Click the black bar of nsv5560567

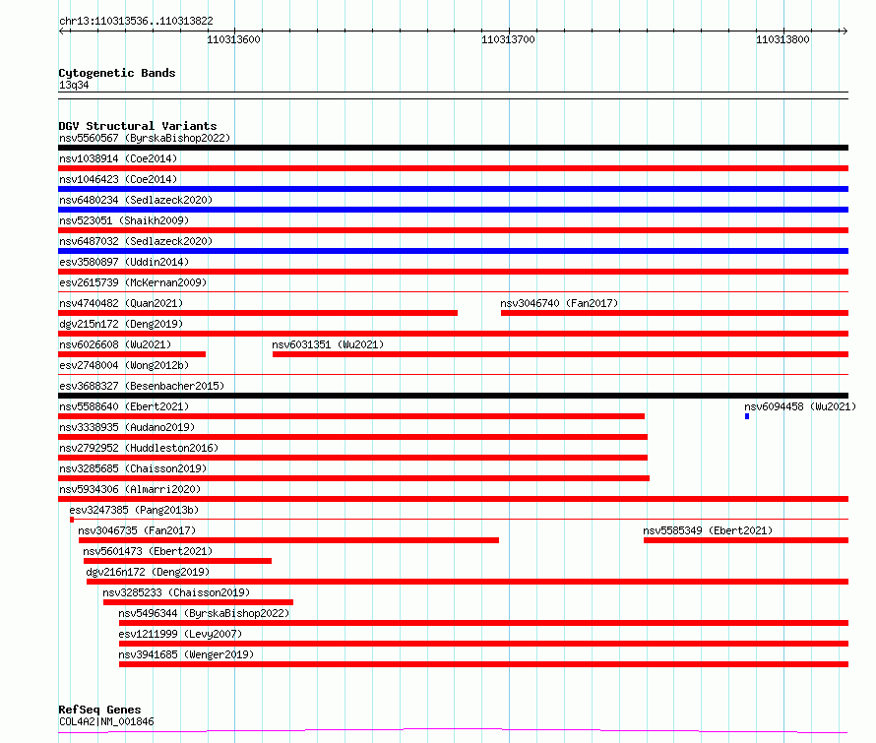[453, 148]
